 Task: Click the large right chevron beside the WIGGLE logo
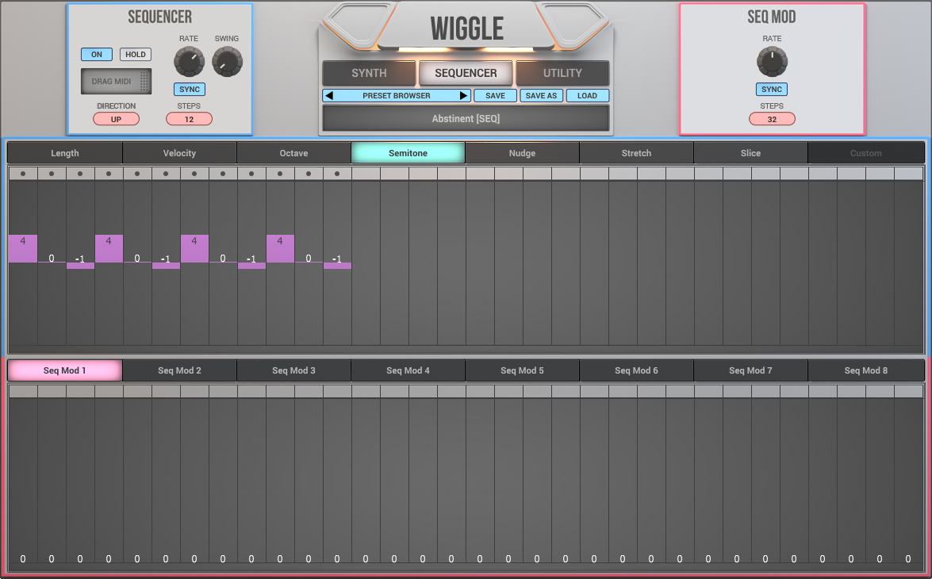(573, 26)
